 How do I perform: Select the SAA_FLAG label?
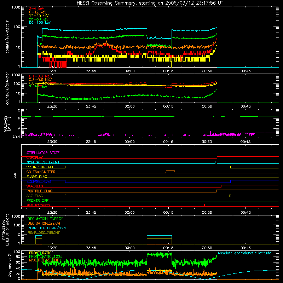point(35,186)
